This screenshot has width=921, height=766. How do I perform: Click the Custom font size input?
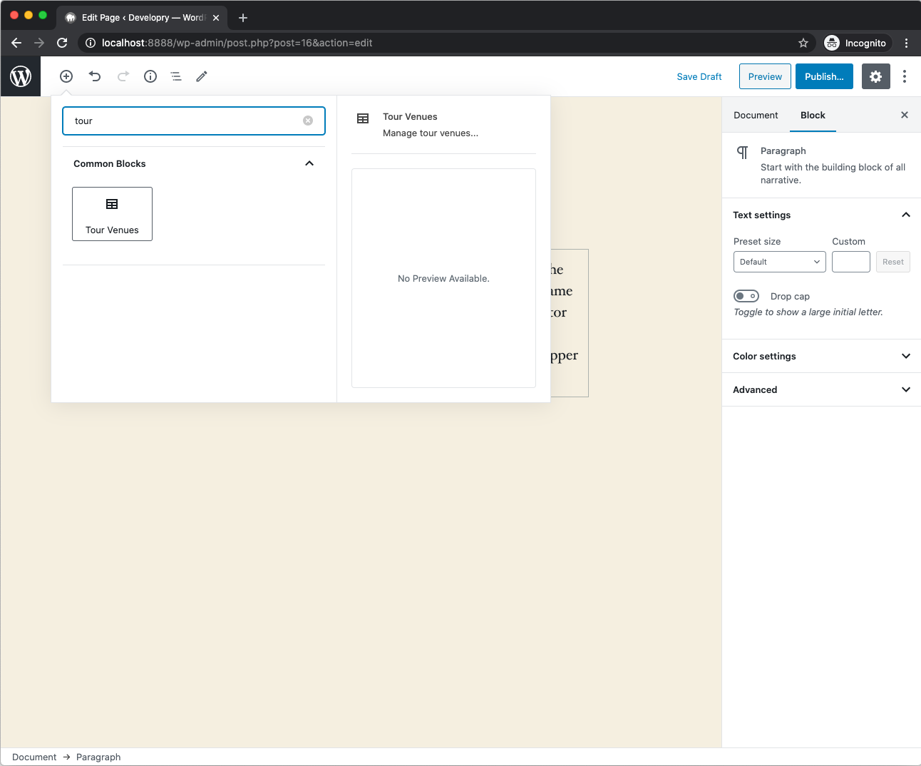850,262
